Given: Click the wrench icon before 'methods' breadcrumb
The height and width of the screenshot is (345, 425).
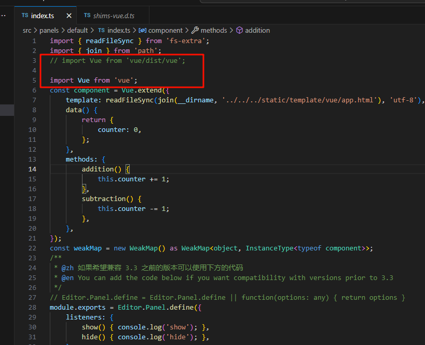Looking at the screenshot, I should [x=195, y=30].
